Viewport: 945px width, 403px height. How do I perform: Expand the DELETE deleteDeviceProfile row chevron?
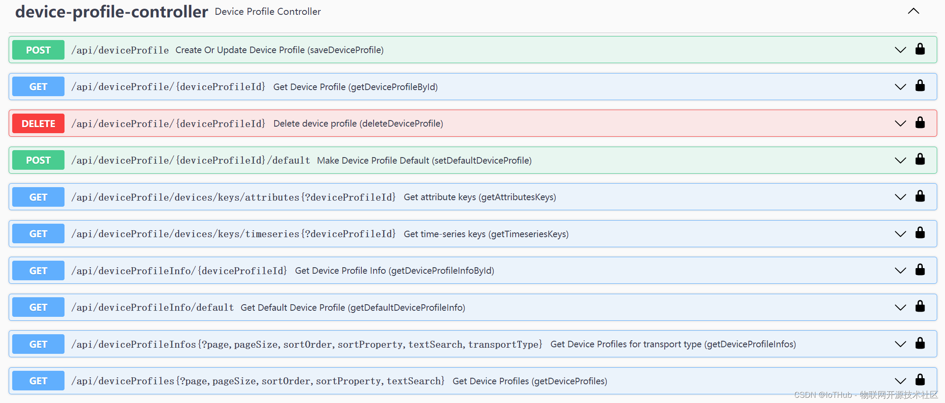point(901,124)
